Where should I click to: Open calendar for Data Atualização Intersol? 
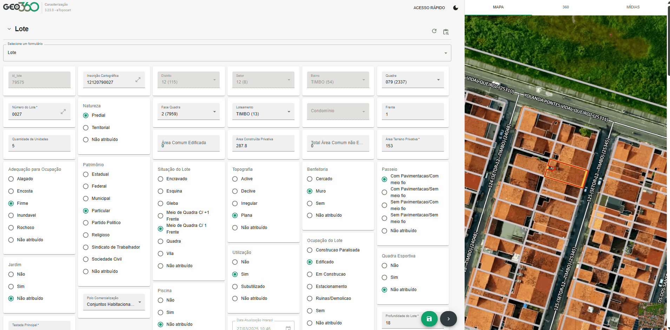288,328
